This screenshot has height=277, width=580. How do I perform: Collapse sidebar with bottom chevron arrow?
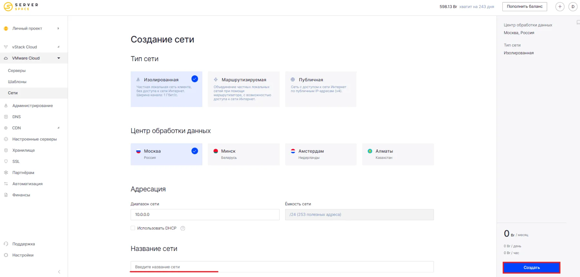tap(59, 272)
